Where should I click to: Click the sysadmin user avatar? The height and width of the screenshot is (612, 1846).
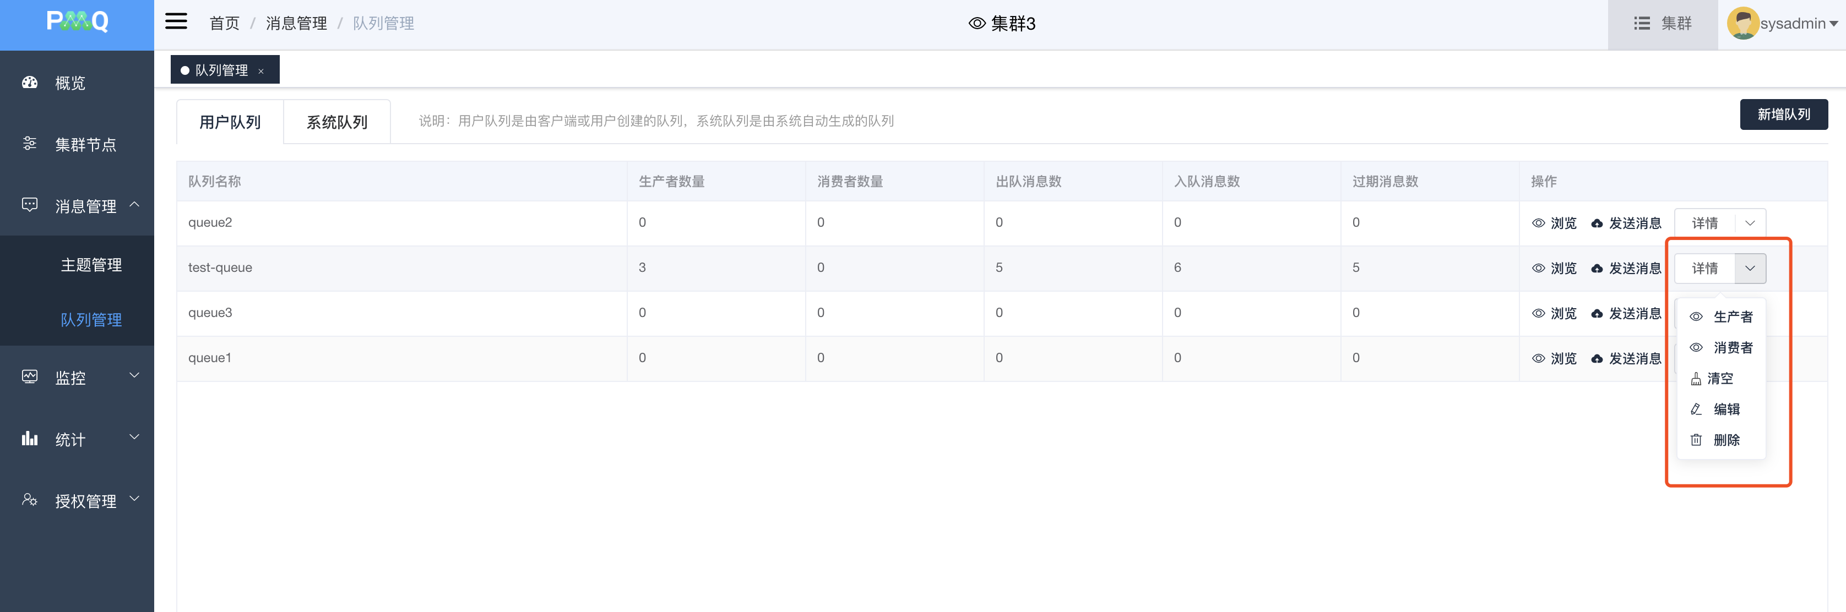[x=1743, y=24]
